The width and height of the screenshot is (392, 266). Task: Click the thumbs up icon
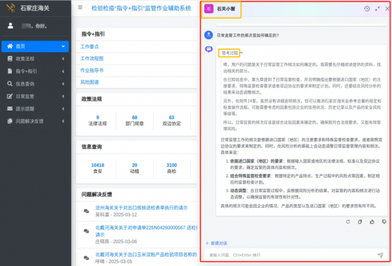370,222
